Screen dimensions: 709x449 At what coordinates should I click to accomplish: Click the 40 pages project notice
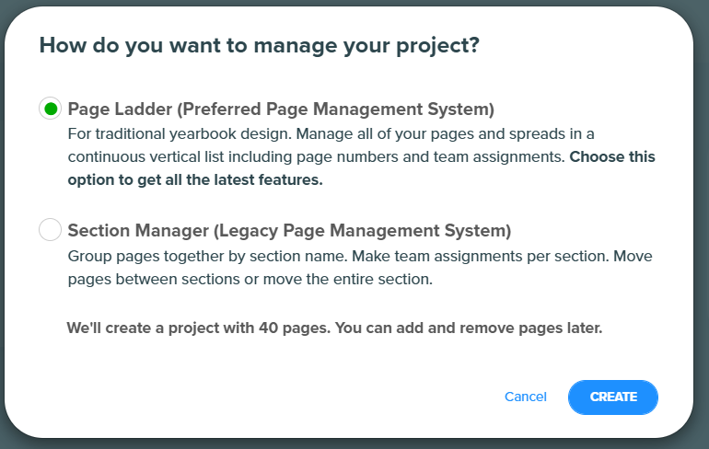pos(334,328)
